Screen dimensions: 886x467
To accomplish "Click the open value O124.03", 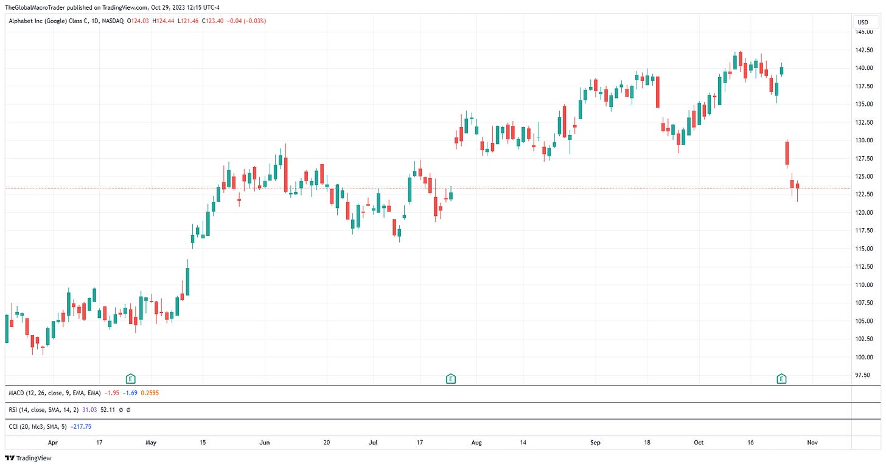I will point(139,21).
